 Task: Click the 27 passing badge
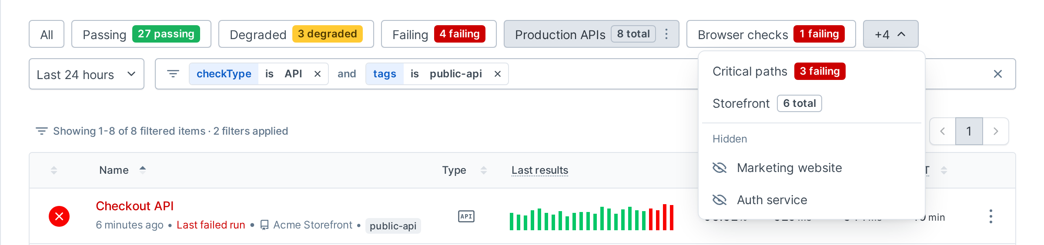click(166, 34)
